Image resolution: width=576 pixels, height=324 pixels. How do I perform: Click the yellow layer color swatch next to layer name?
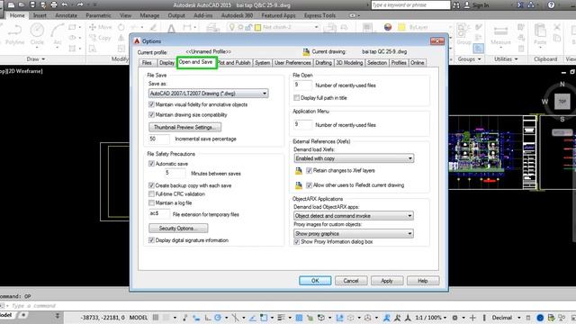(x=258, y=28)
